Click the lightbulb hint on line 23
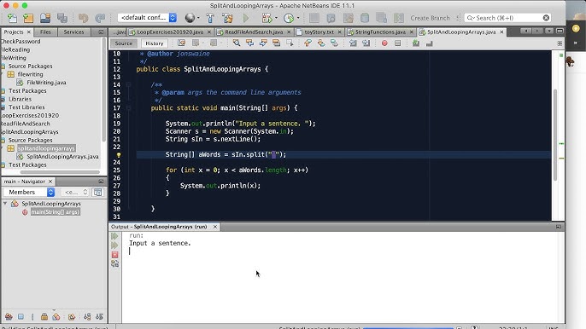Viewport: 586px width, 329px height. tap(119, 155)
